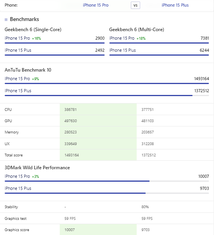Open iPhone 15 Plus link under 3DMark
This screenshot has height=235, width=214.
pos(18,188)
